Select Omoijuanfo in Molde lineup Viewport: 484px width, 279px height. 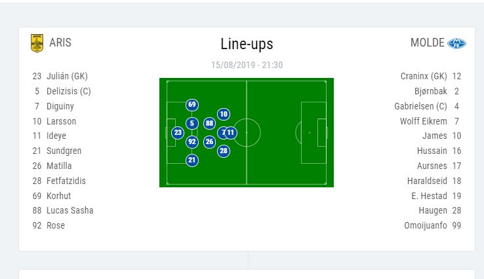pyautogui.click(x=426, y=225)
